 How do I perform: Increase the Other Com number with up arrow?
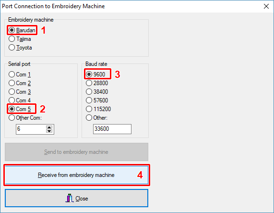click(x=49, y=127)
